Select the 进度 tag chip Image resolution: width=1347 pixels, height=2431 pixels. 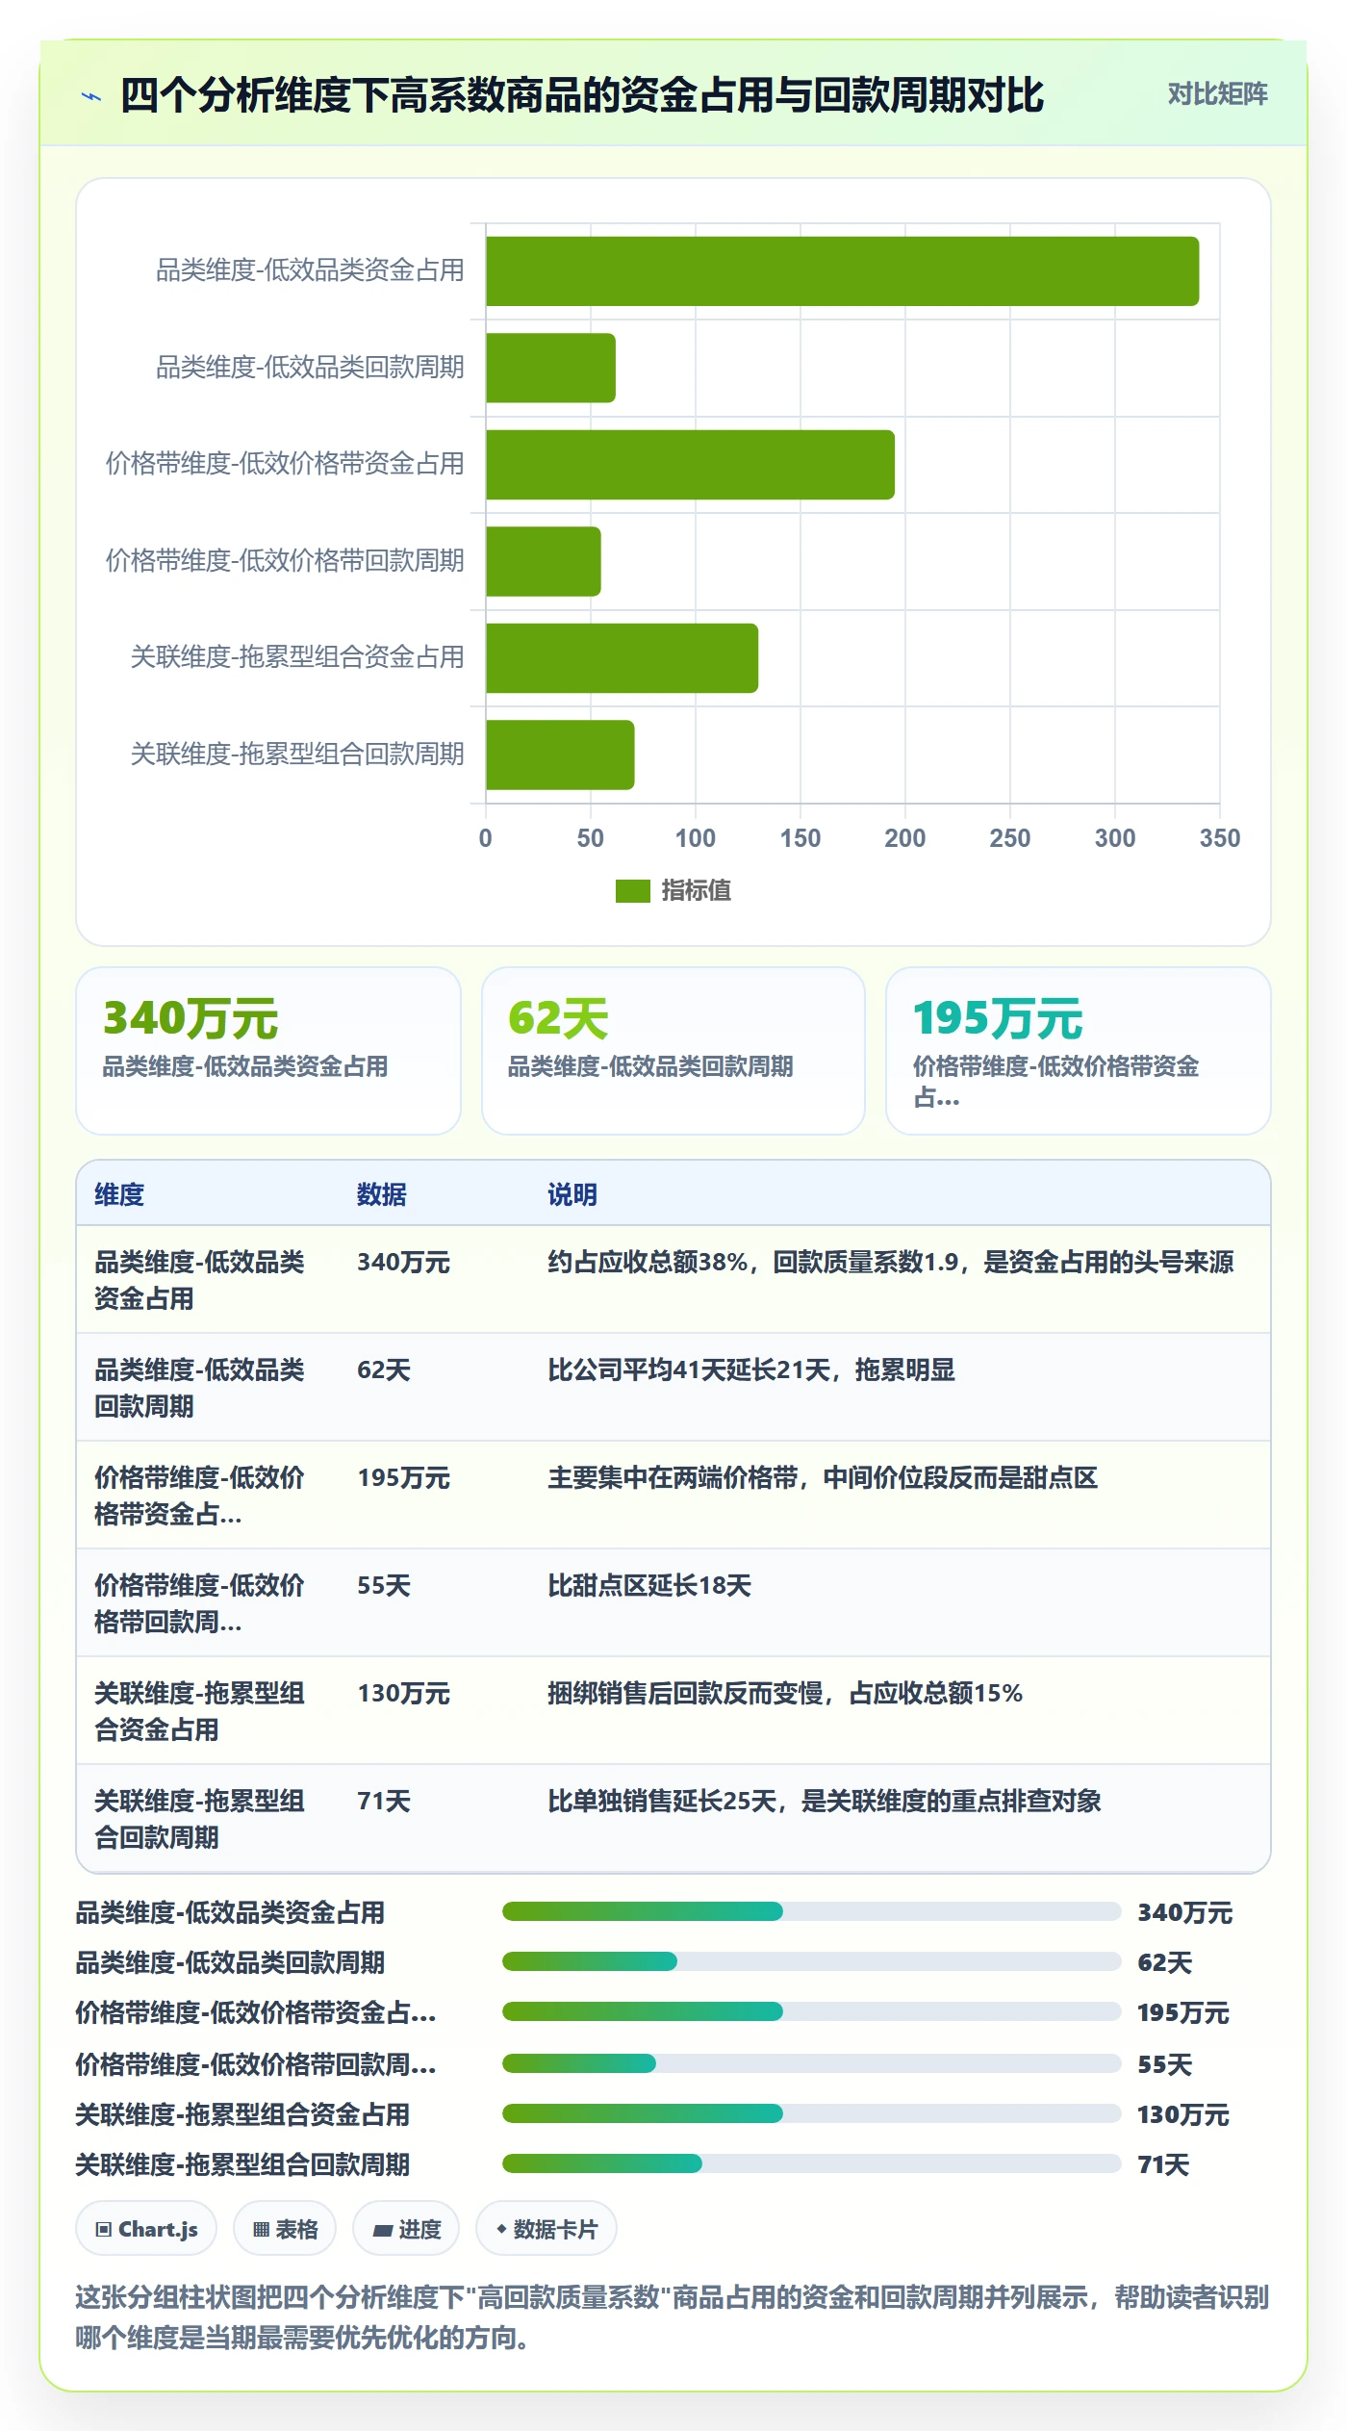406,2229
